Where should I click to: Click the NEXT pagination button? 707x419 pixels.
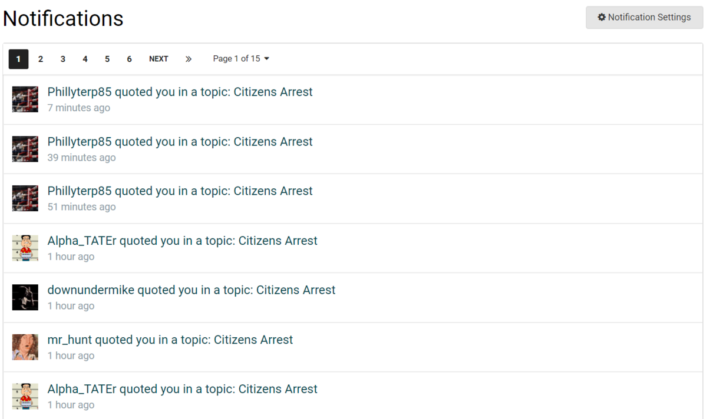pos(158,59)
